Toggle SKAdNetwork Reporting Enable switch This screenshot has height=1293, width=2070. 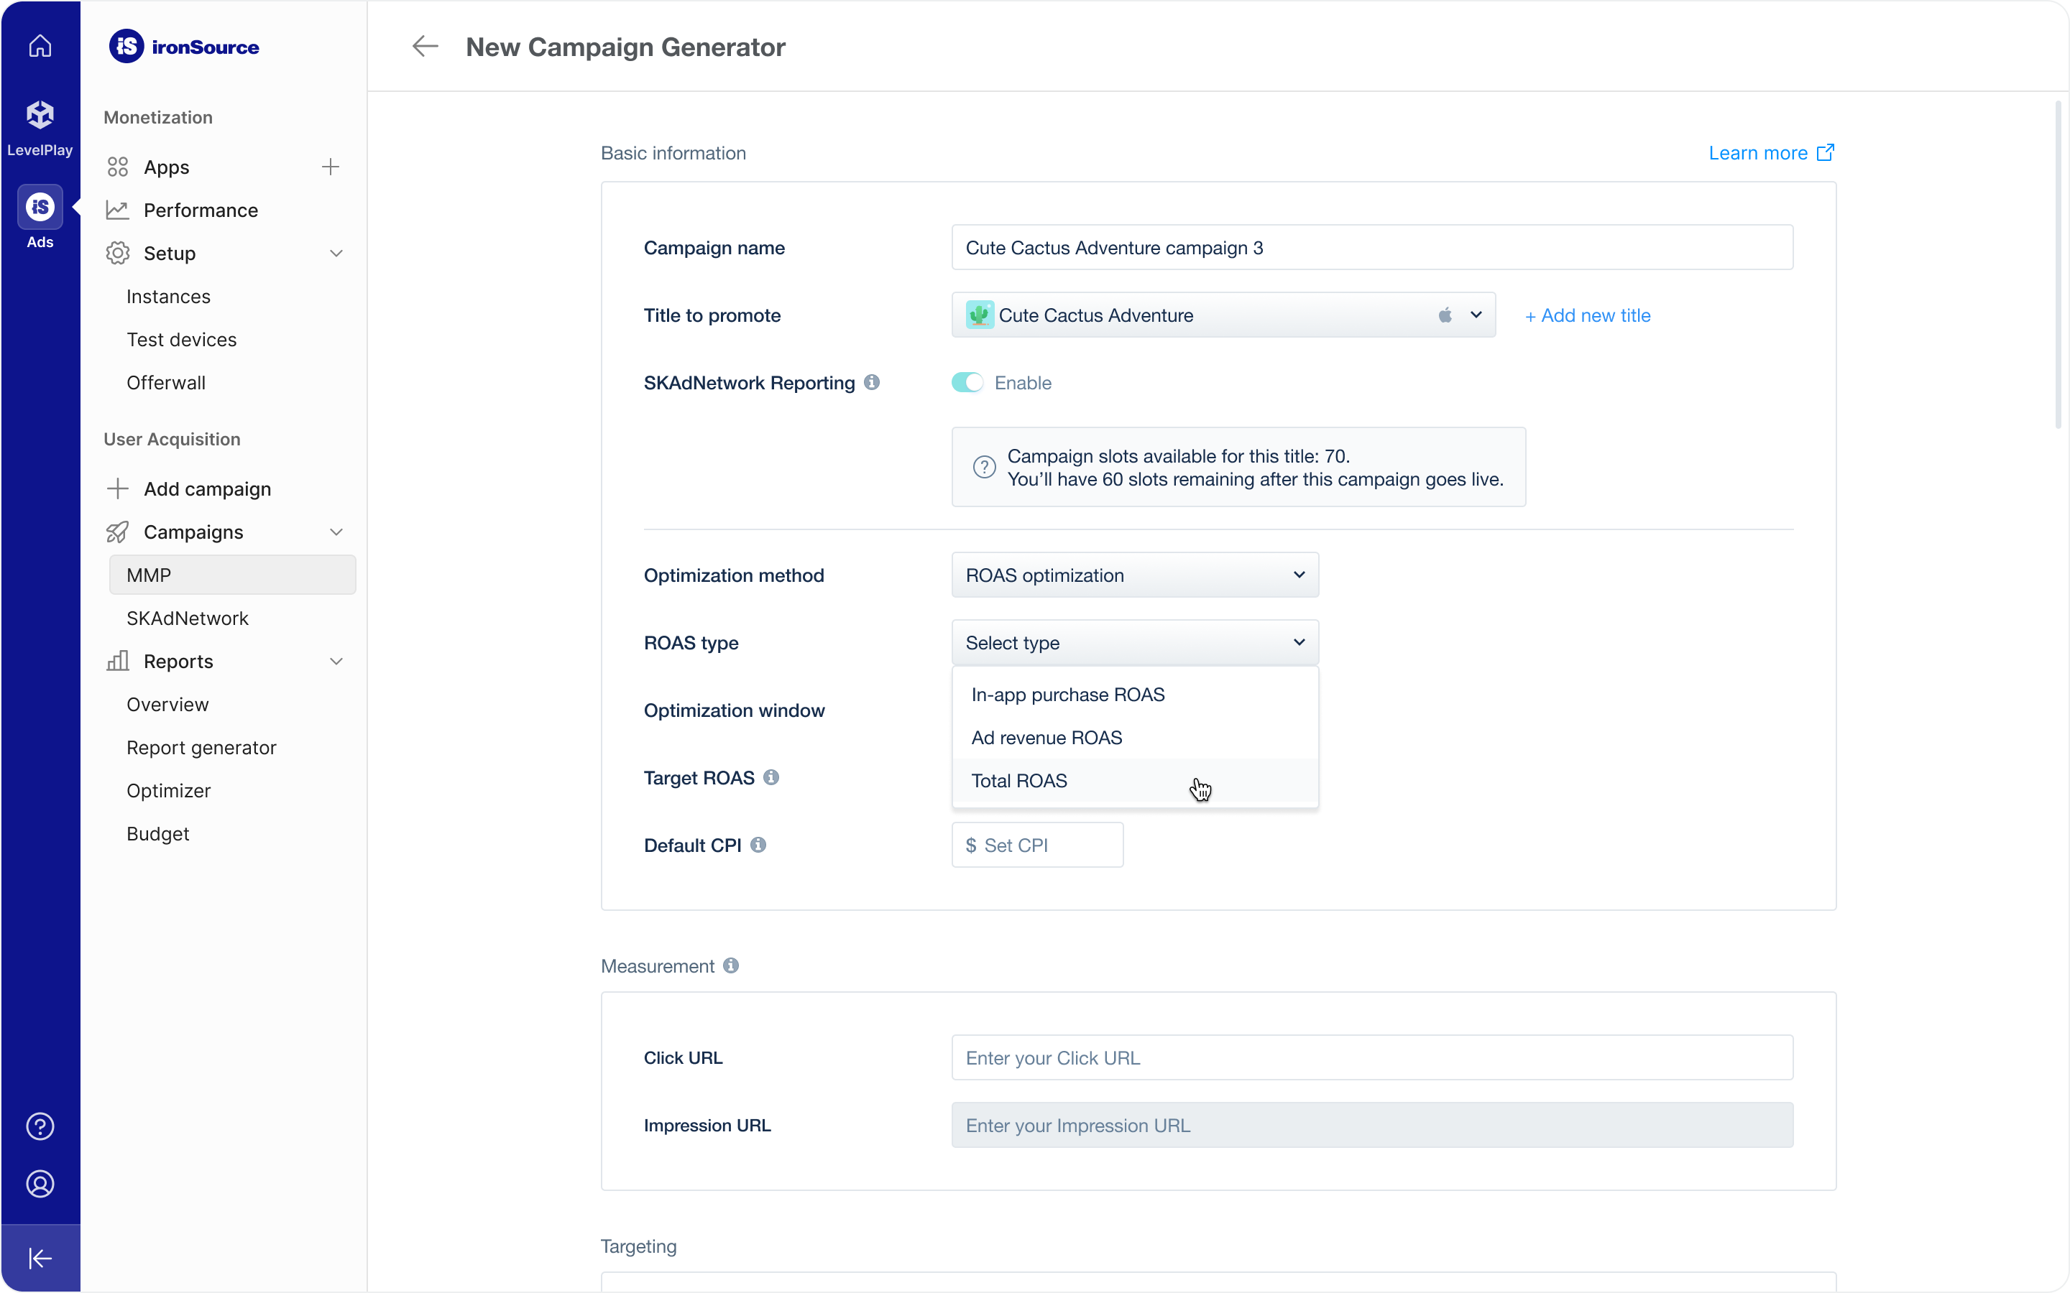coord(967,382)
